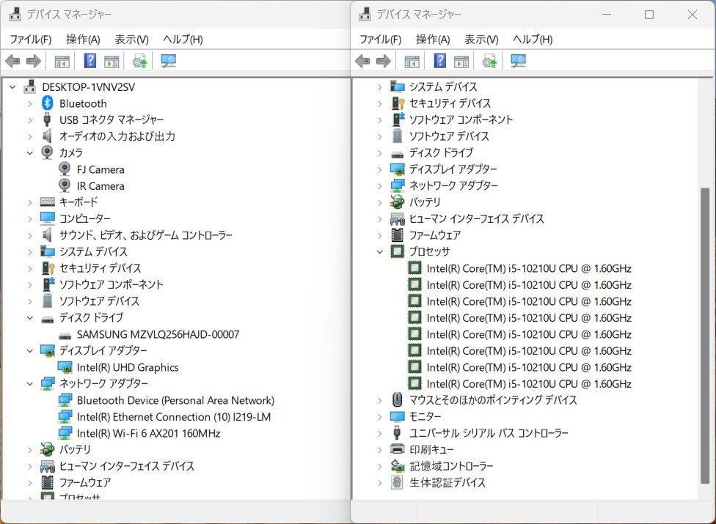Minimize the right Device Manager window
The height and width of the screenshot is (524, 716).
click(x=607, y=15)
